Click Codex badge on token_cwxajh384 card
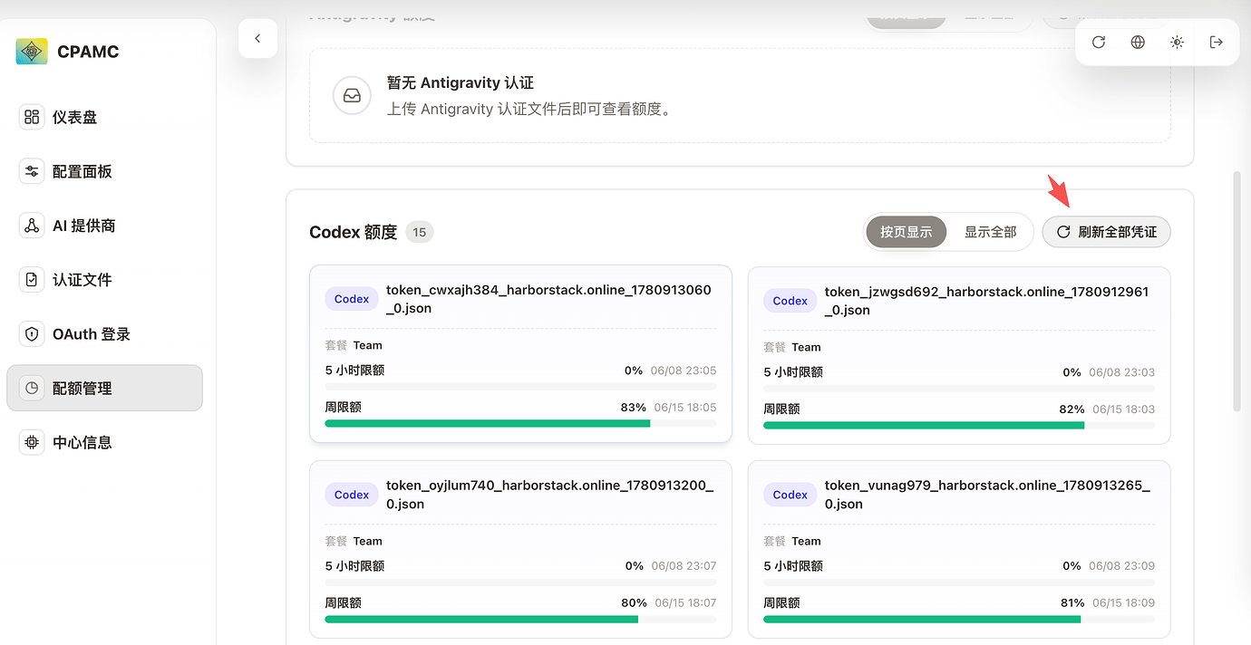1251x645 pixels. point(352,299)
